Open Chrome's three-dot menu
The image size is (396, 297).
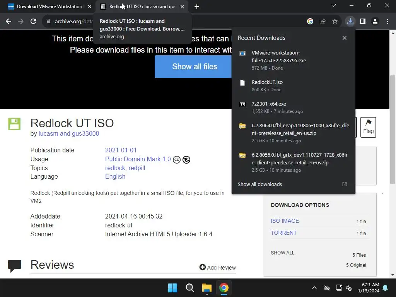[x=387, y=22]
